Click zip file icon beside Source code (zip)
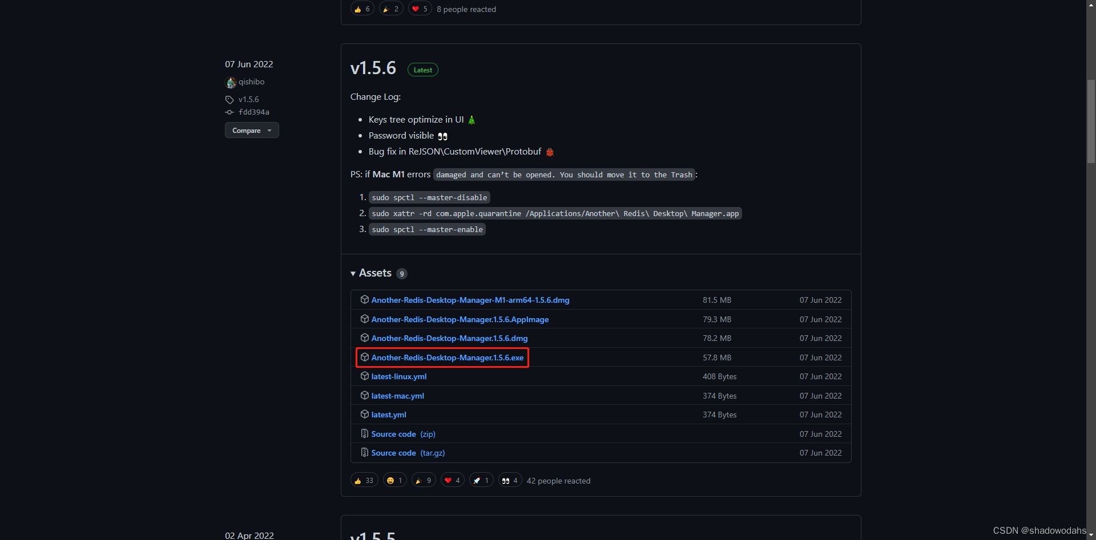1096x540 pixels. pyautogui.click(x=365, y=433)
